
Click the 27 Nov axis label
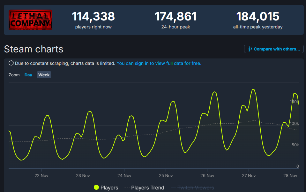[x=249, y=176]
